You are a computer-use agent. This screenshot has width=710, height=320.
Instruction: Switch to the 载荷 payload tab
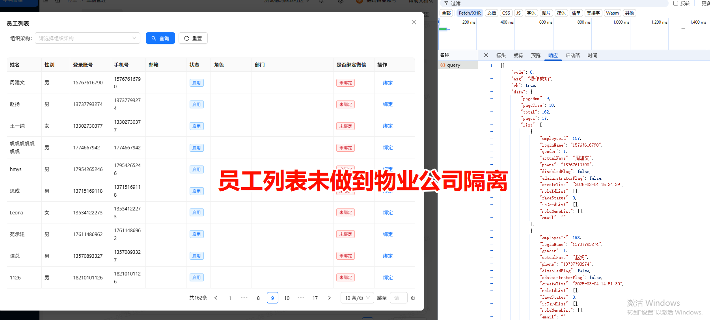point(518,55)
